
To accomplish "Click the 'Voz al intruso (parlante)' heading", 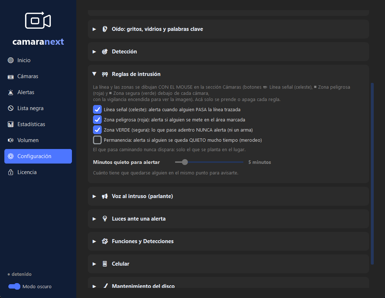I will [x=142, y=196].
